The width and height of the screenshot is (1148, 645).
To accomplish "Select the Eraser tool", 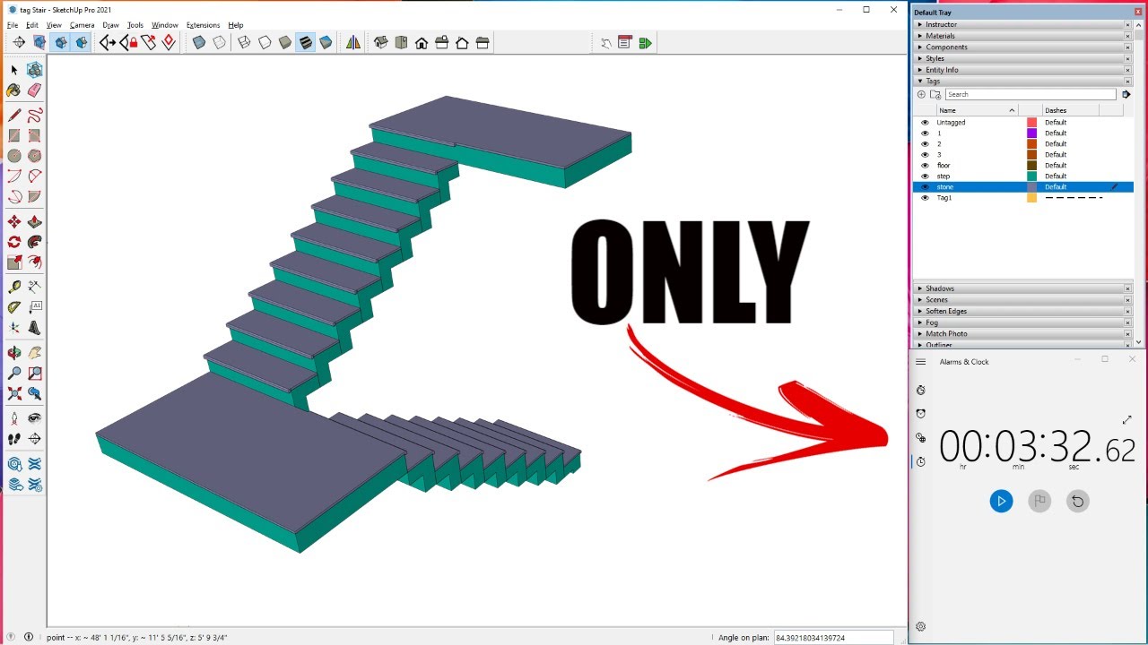I will tap(34, 90).
